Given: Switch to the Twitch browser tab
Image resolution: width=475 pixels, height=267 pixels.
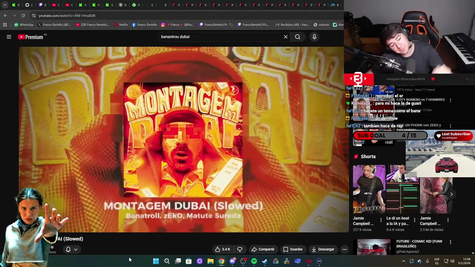Looking at the screenshot, I should 43,5.
